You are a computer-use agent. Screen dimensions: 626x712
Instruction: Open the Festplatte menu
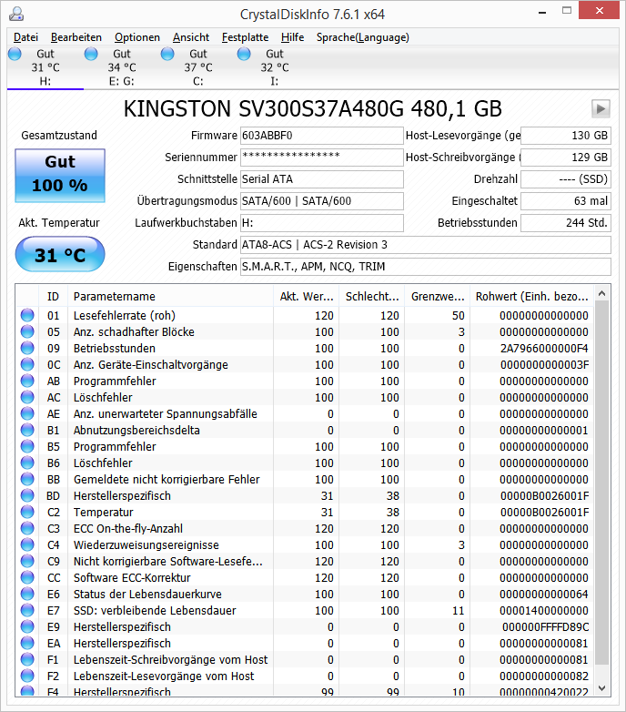point(245,37)
